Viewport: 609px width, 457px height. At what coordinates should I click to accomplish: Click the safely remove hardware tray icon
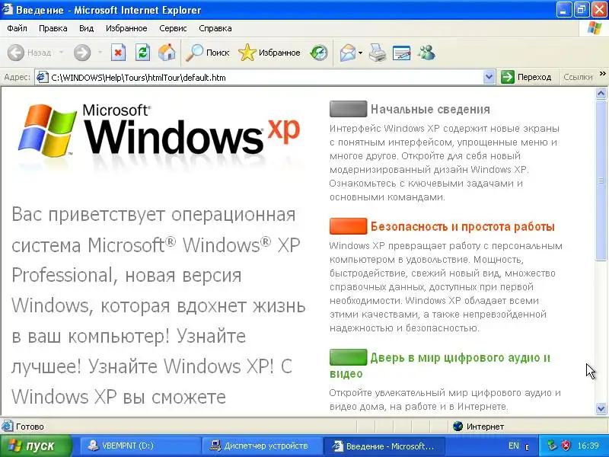(552, 446)
